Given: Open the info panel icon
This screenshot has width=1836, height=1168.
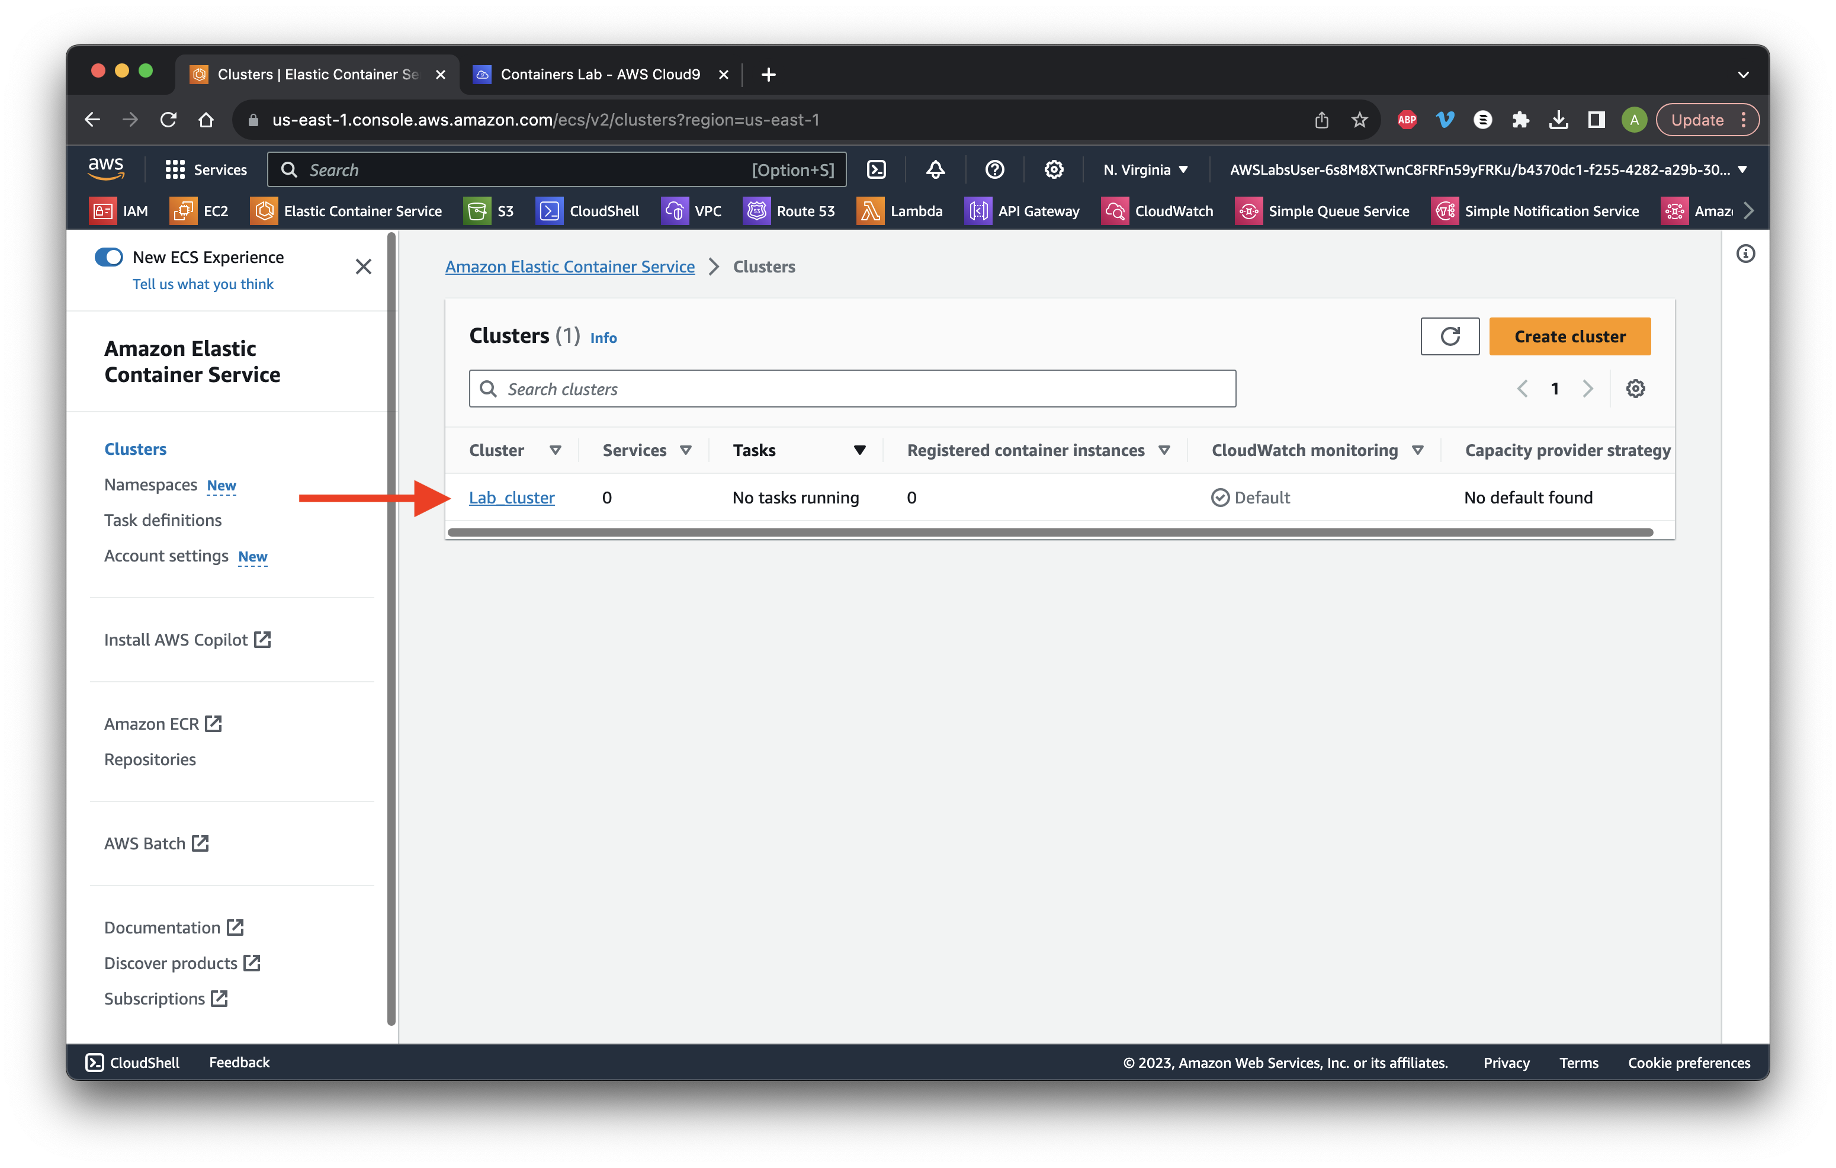Looking at the screenshot, I should 1745,254.
